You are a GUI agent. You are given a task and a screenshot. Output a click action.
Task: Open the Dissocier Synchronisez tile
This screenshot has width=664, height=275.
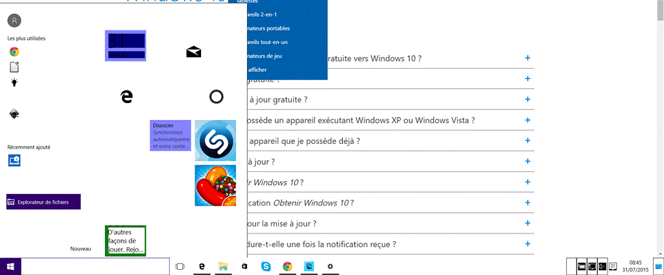pyautogui.click(x=171, y=136)
